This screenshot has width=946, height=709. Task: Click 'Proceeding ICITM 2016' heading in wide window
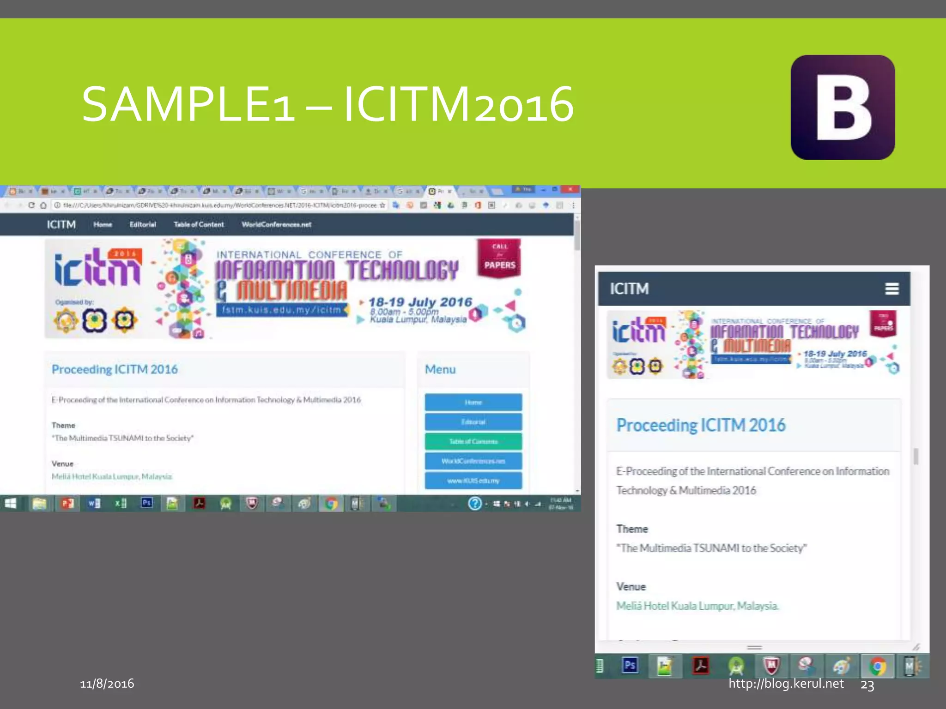coord(115,369)
